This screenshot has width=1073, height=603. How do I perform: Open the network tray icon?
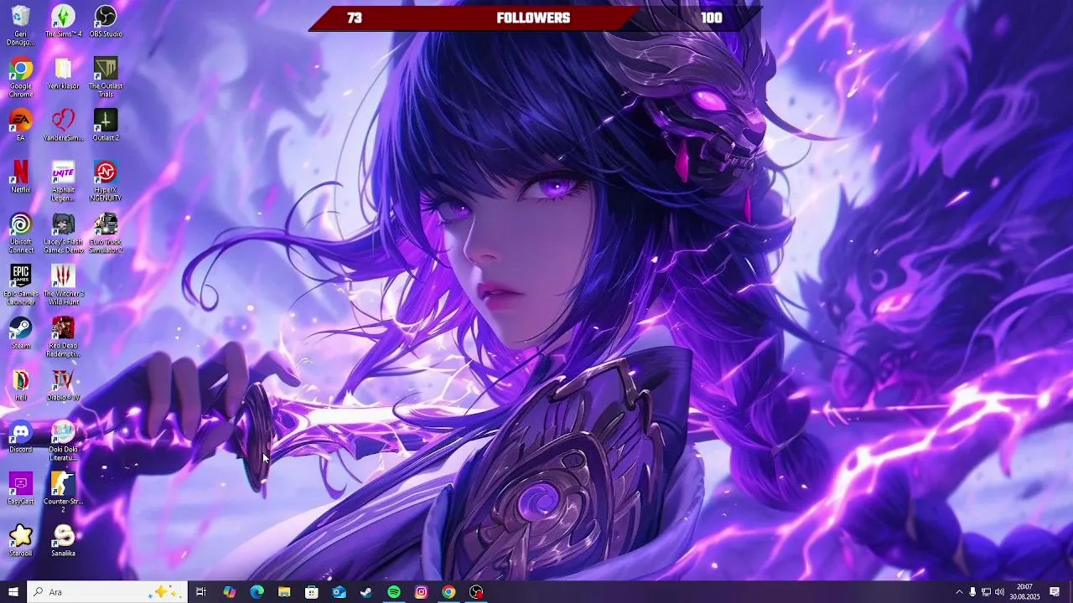point(986,592)
